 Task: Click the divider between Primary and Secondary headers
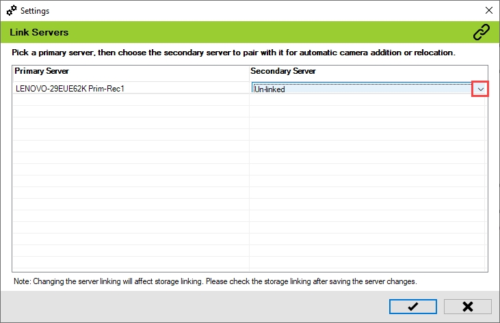tap(249, 71)
